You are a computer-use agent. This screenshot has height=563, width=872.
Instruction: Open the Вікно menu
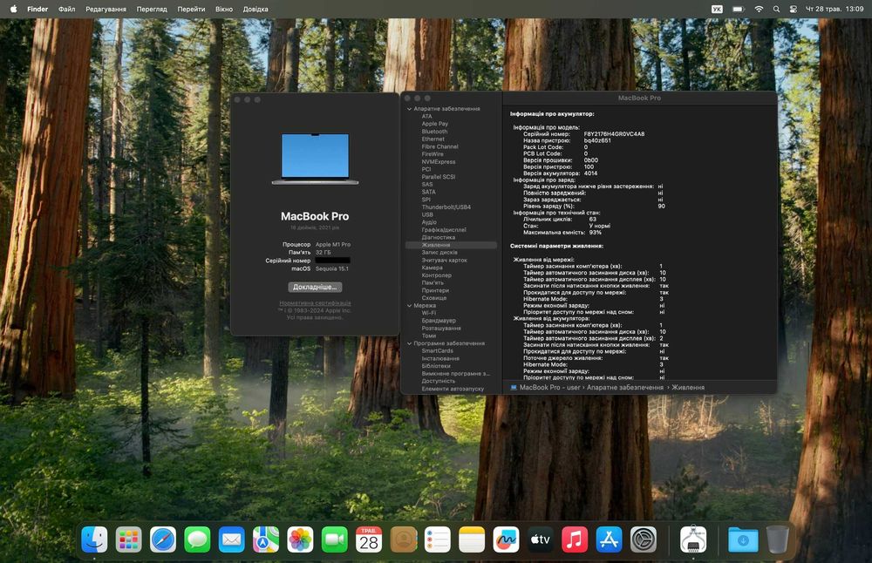pos(224,9)
